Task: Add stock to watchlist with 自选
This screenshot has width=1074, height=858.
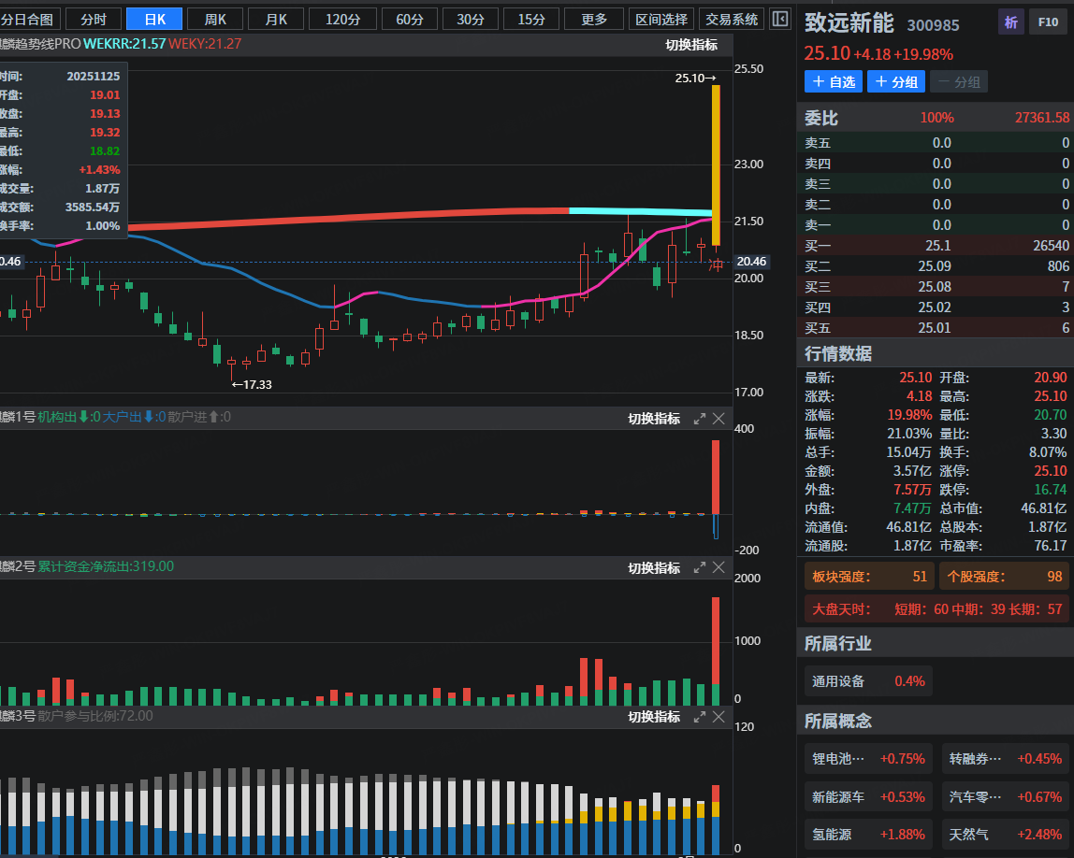Action: click(833, 81)
